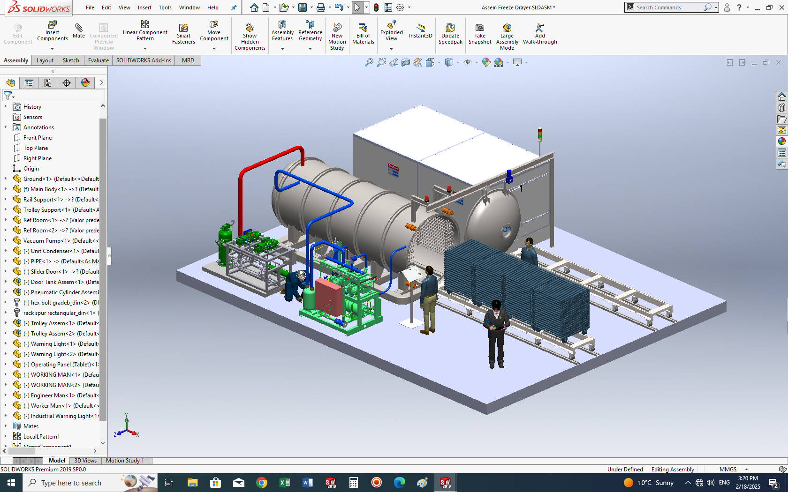
Task: Click the Save toolbar icon
Action: point(303,7)
